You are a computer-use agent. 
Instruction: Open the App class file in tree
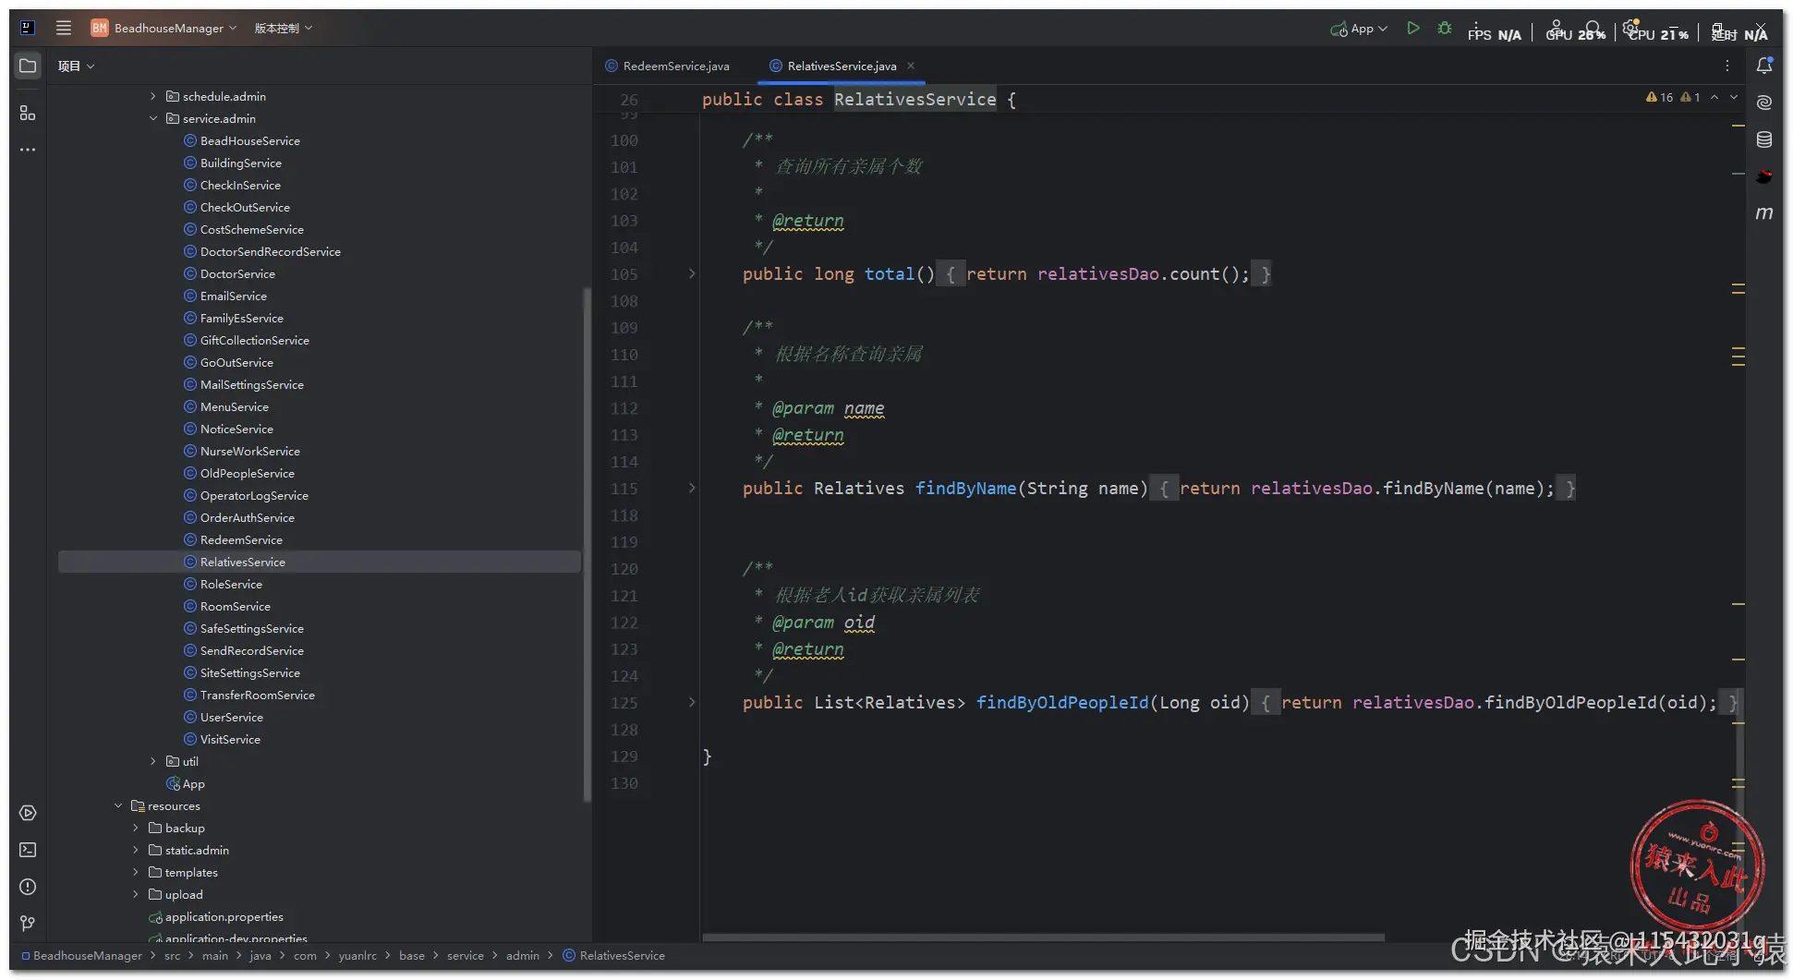pyautogui.click(x=193, y=784)
